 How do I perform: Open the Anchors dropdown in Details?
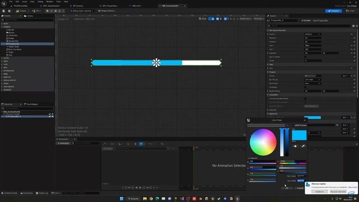pos(312,34)
